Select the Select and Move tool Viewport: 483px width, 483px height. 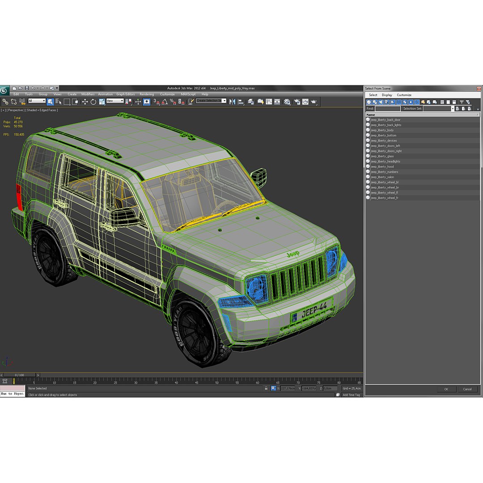pos(85,102)
